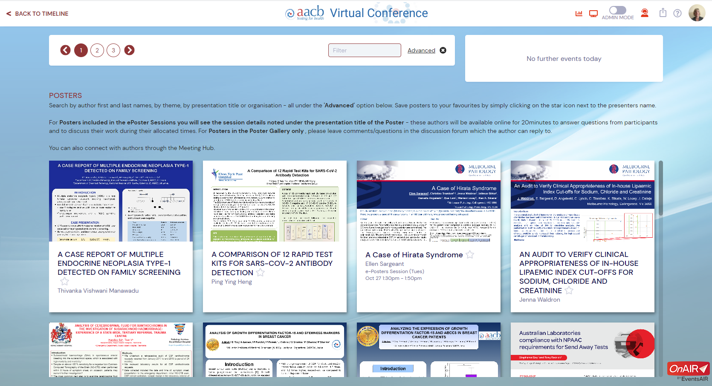This screenshot has height=386, width=712.
Task: Favourite A Case of Hirata Syndrome star
Action: click(x=470, y=255)
